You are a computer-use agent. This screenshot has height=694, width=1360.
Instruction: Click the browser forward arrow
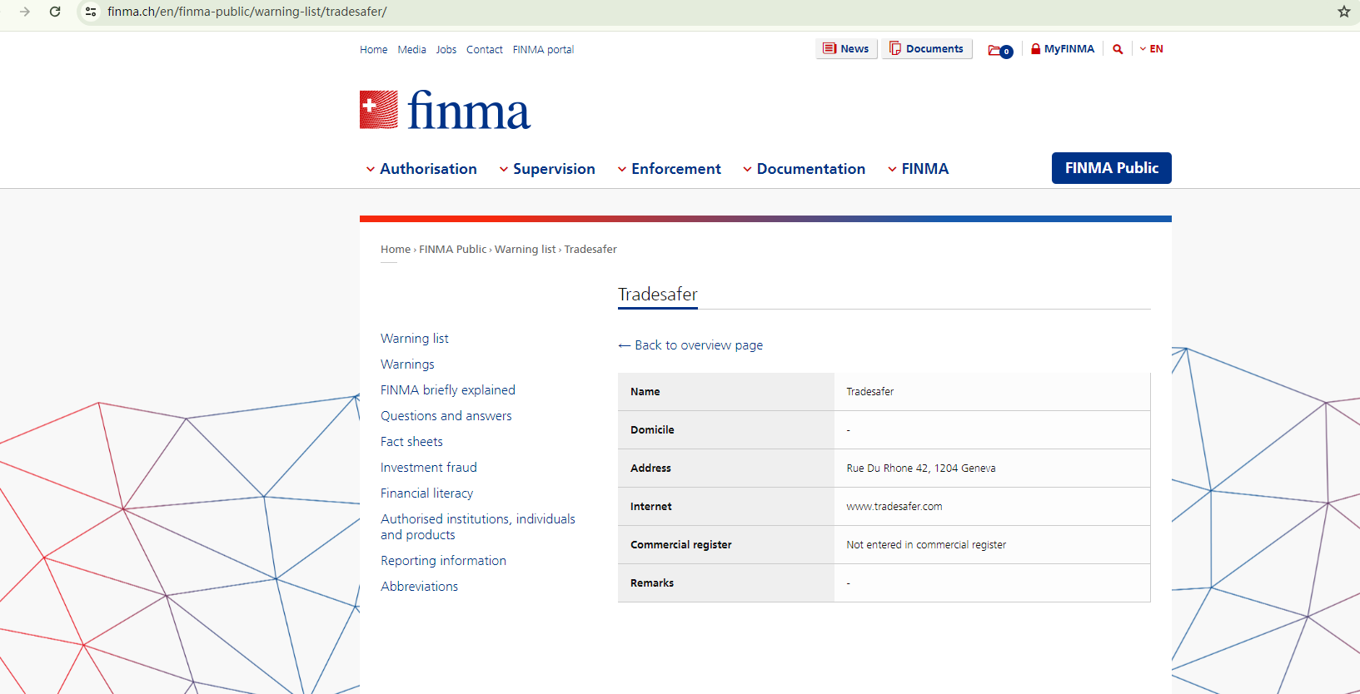[x=25, y=12]
